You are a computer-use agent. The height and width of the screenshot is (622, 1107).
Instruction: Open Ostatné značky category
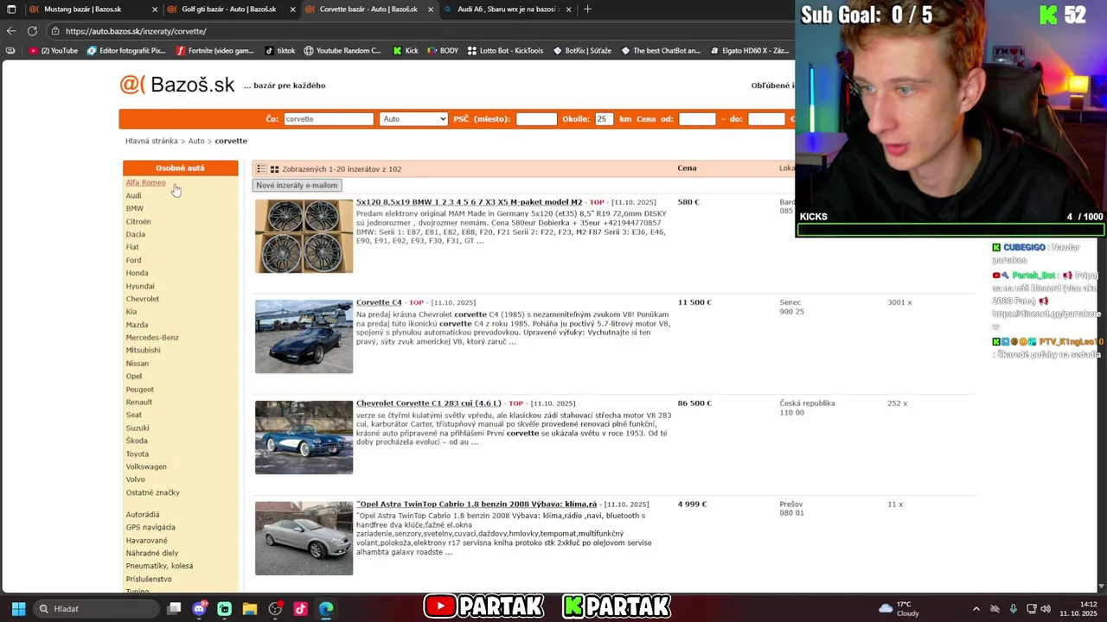click(x=152, y=492)
